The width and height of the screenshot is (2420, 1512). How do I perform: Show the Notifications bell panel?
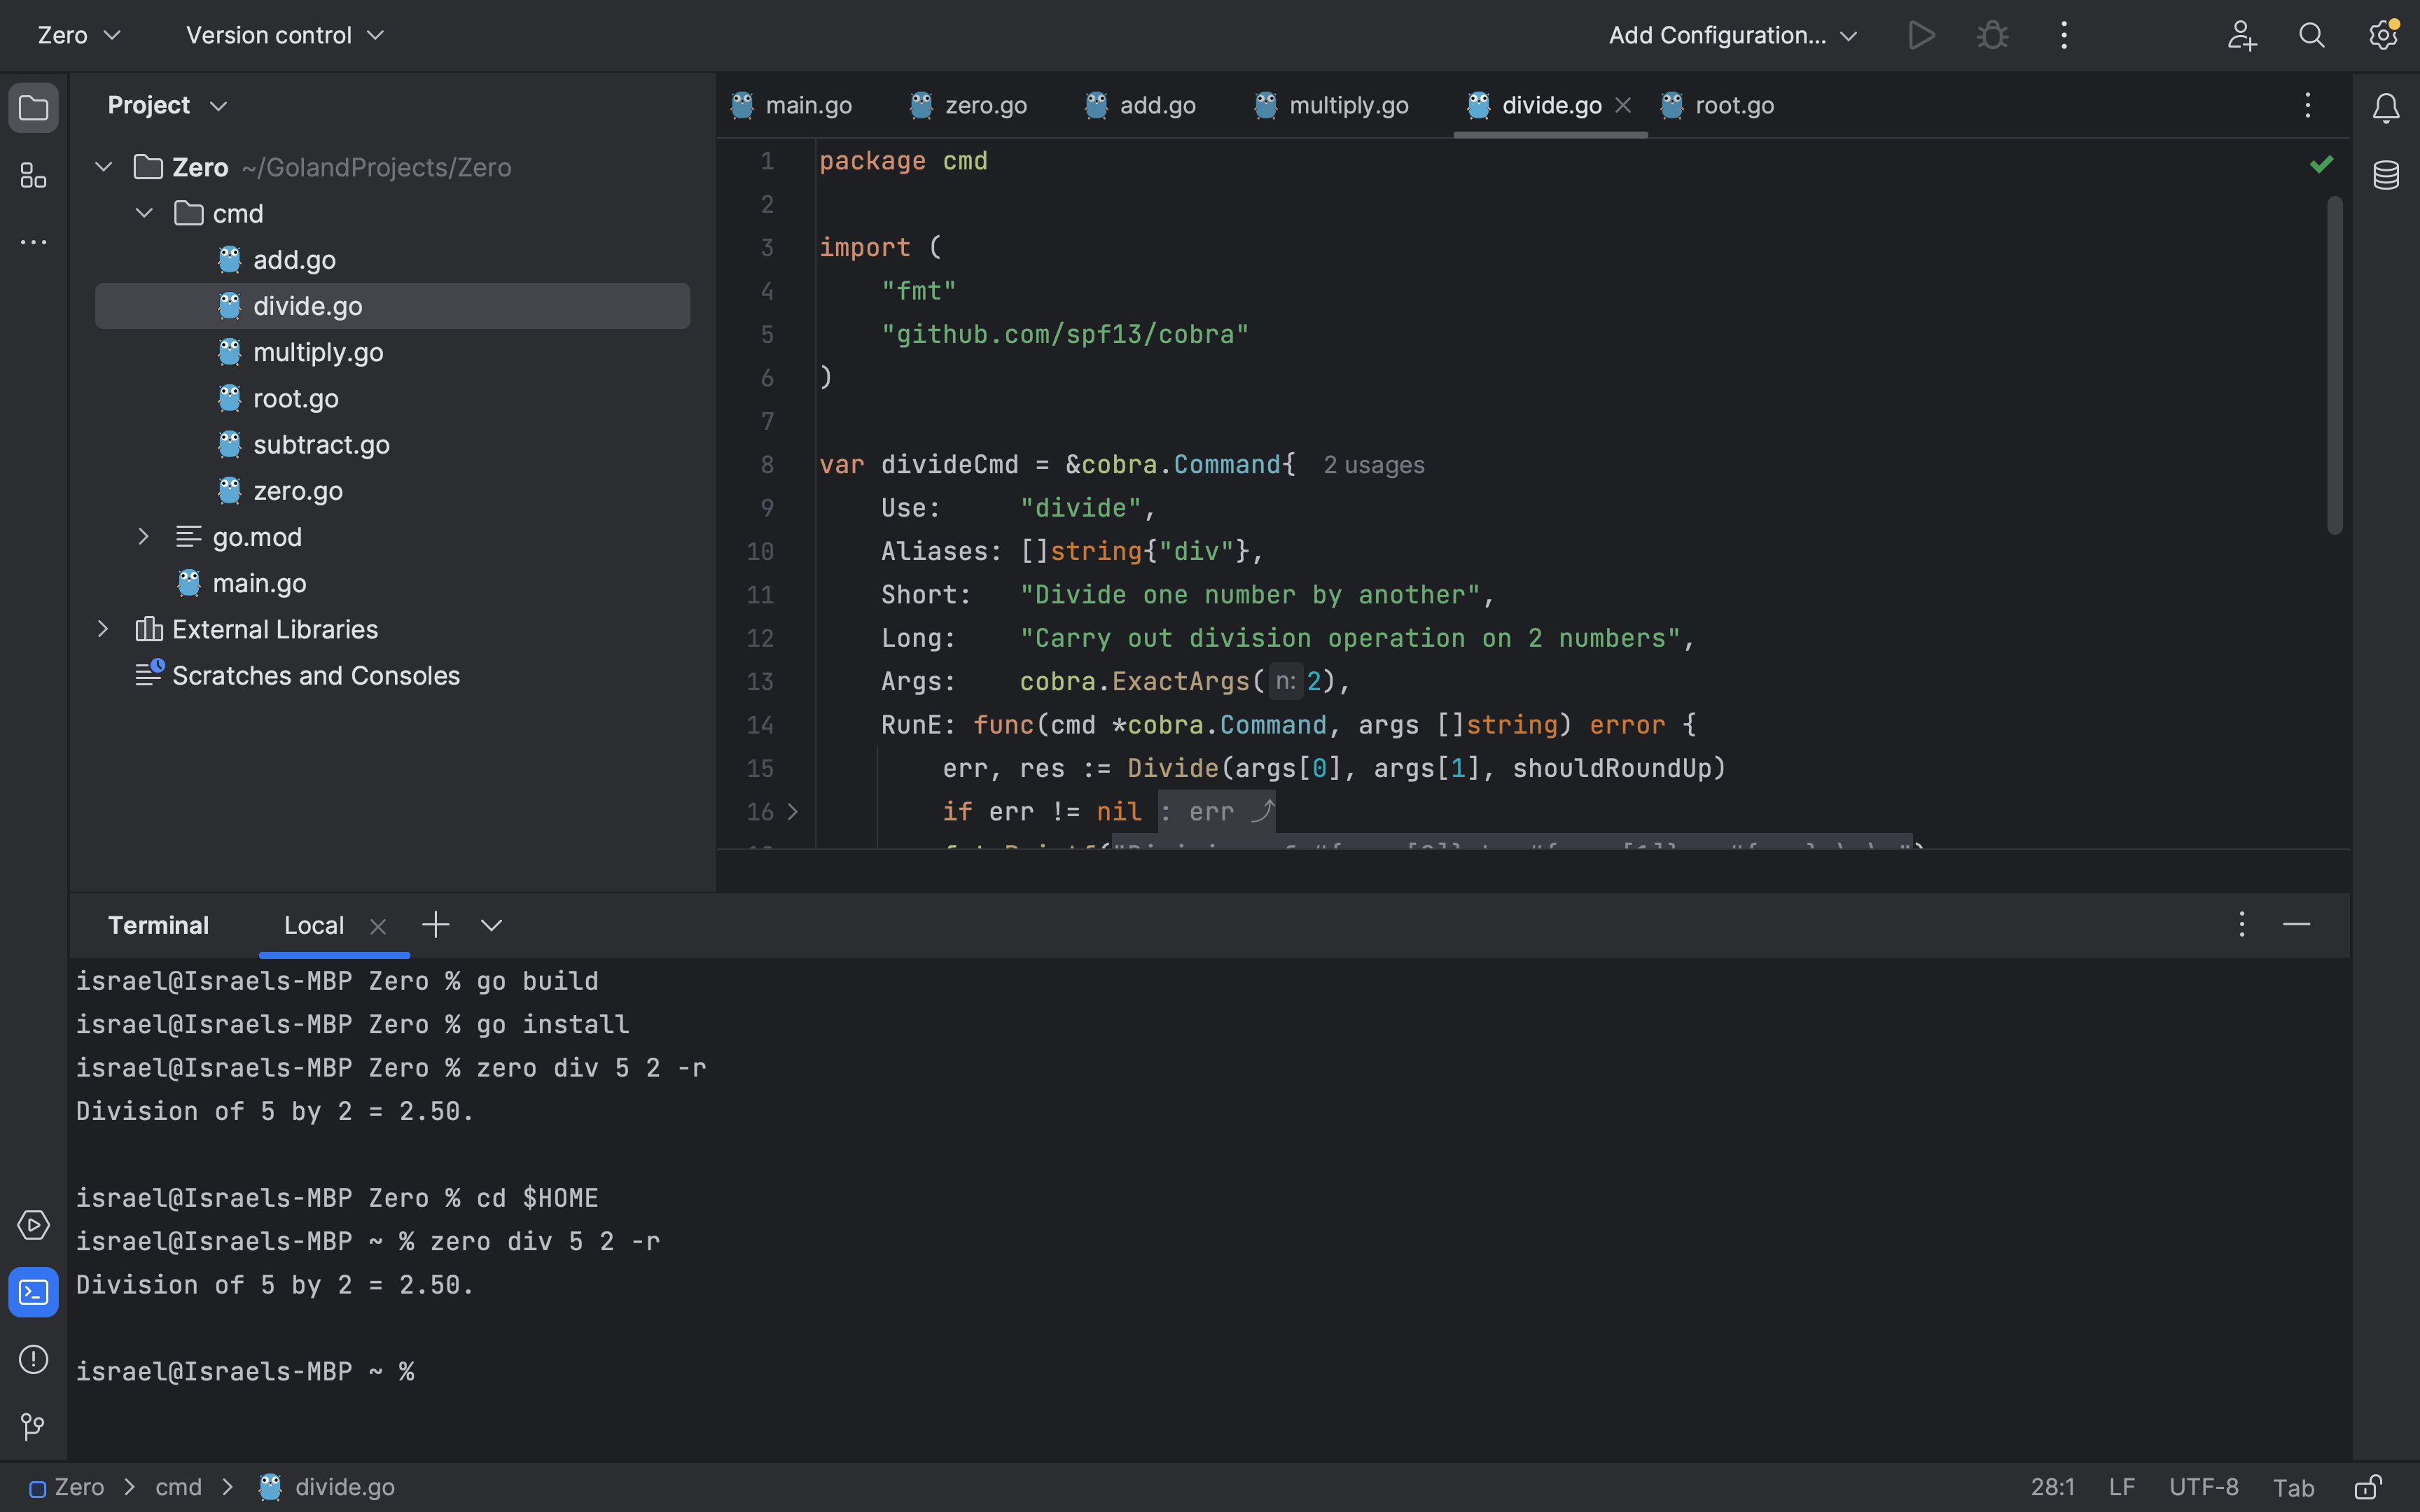tap(2386, 107)
